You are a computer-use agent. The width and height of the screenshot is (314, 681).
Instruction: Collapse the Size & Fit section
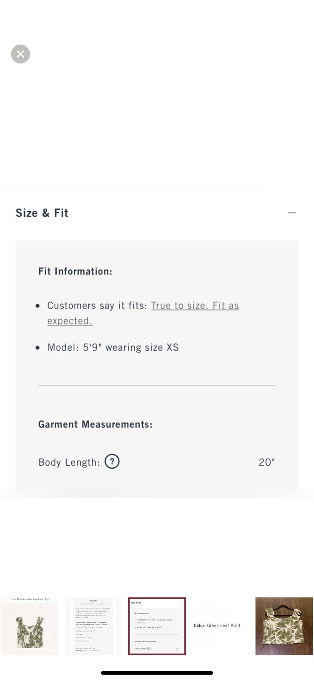click(x=291, y=213)
